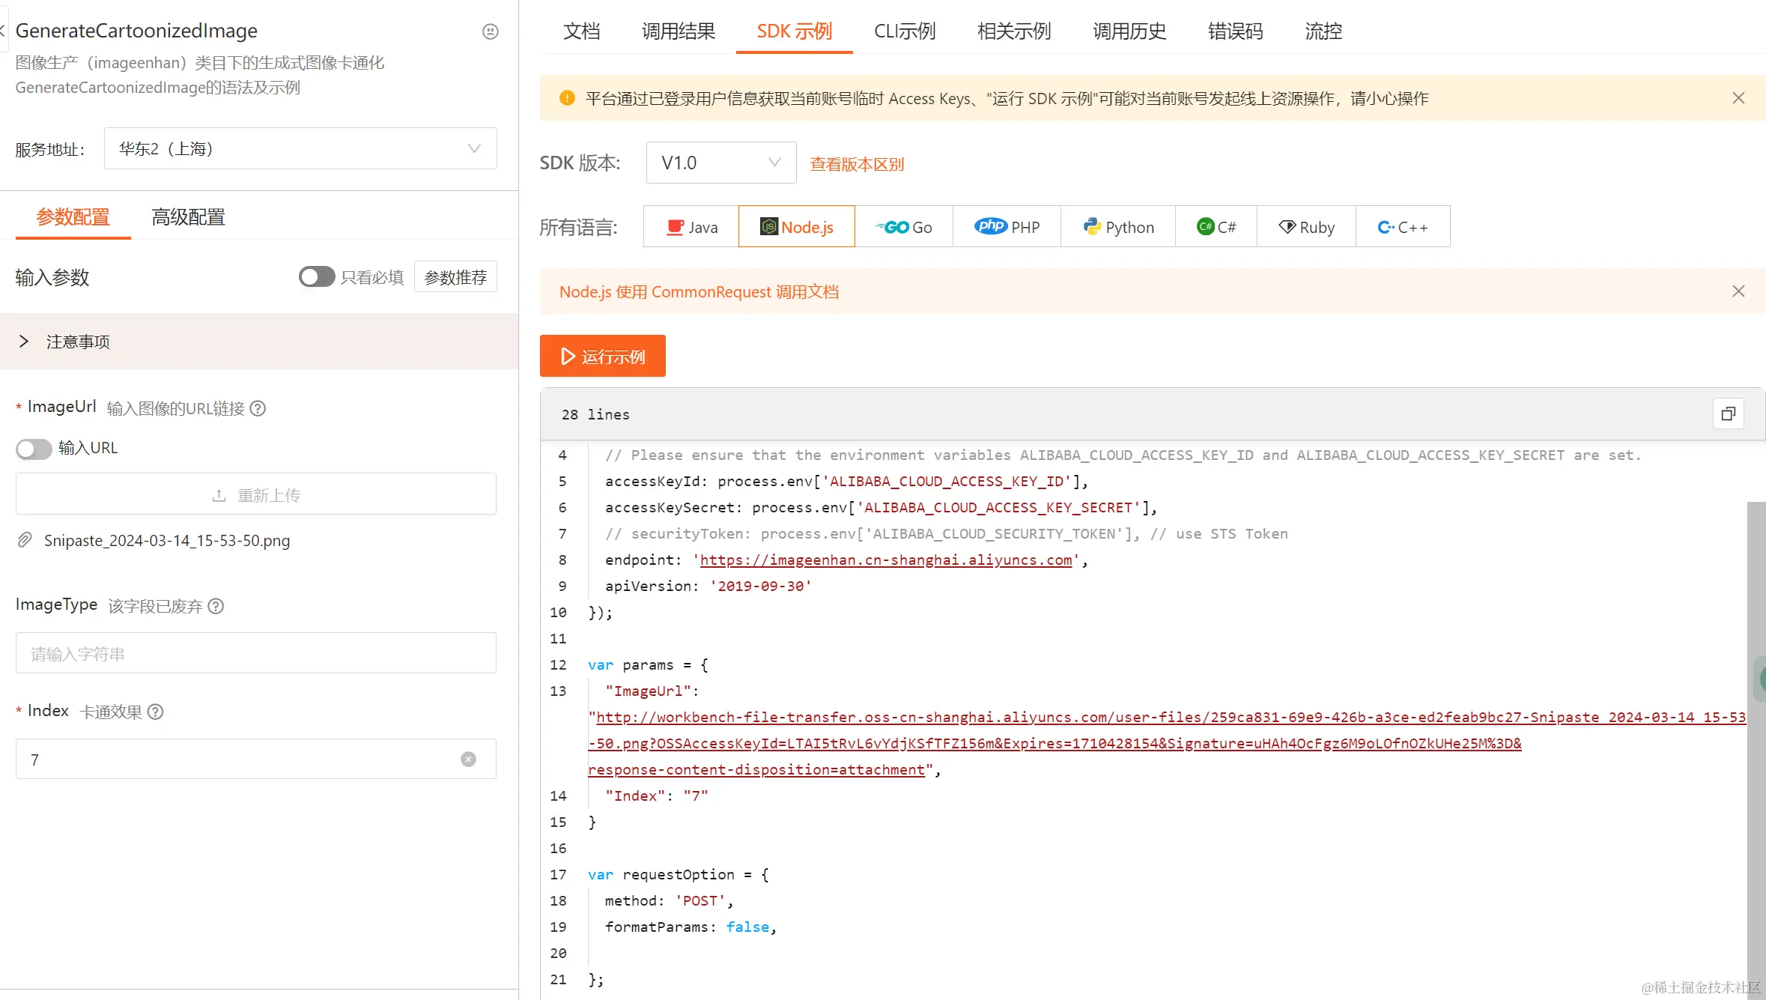
Task: Open help icon next to ImageUrl description
Action: tap(258, 408)
